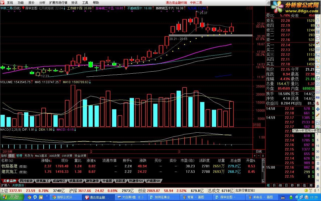
Task: Click the 自 self-selected stocks icon
Action: click(x=318, y=67)
